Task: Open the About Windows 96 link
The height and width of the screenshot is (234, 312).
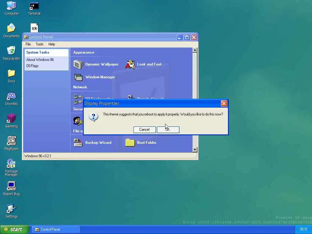Action: coord(40,60)
